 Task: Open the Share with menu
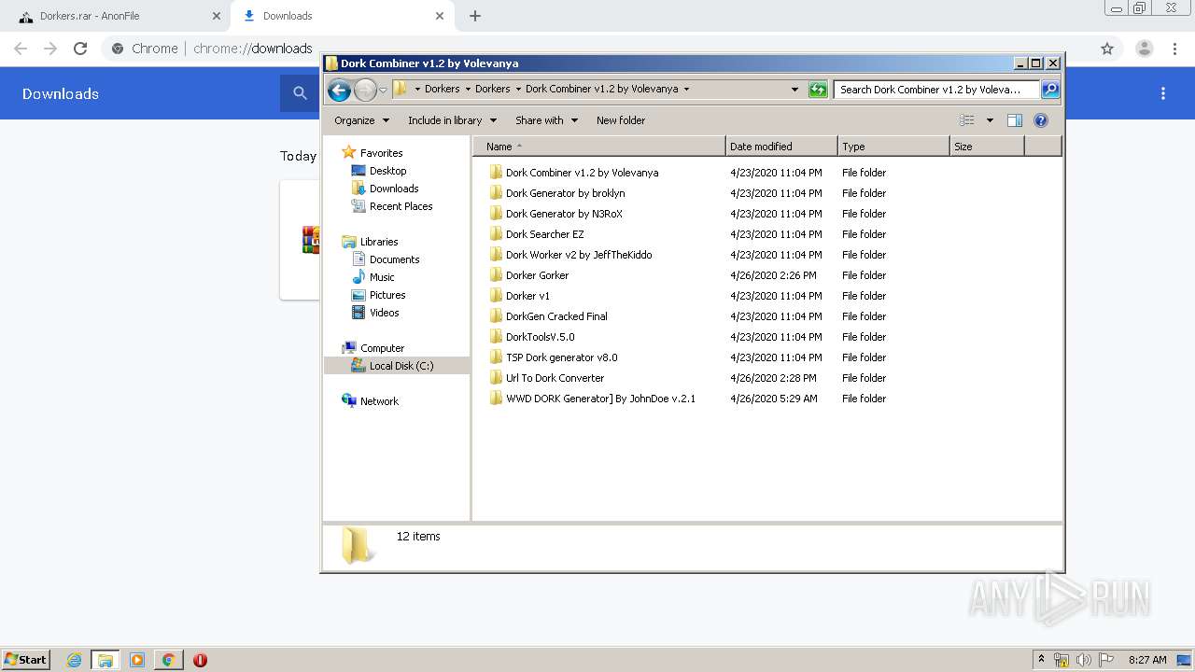point(546,120)
